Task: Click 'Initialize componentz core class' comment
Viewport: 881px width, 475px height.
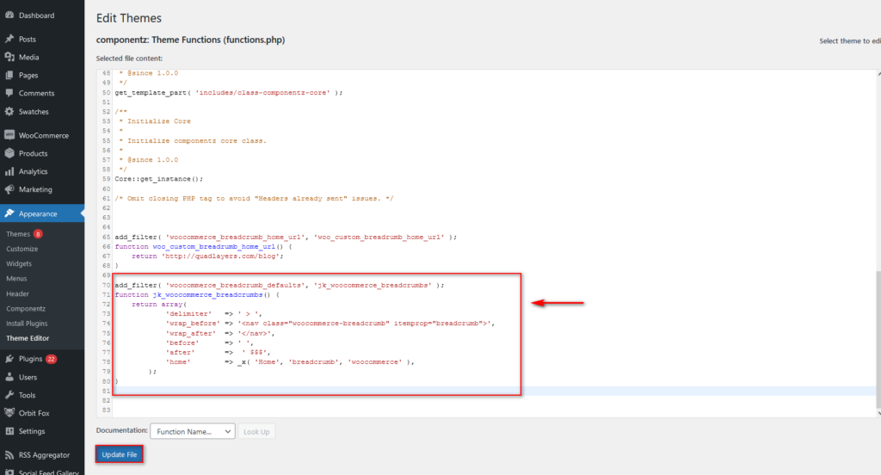Action: coord(197,140)
